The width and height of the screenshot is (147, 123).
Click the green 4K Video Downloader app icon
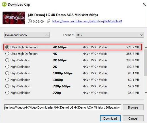[4, 4]
